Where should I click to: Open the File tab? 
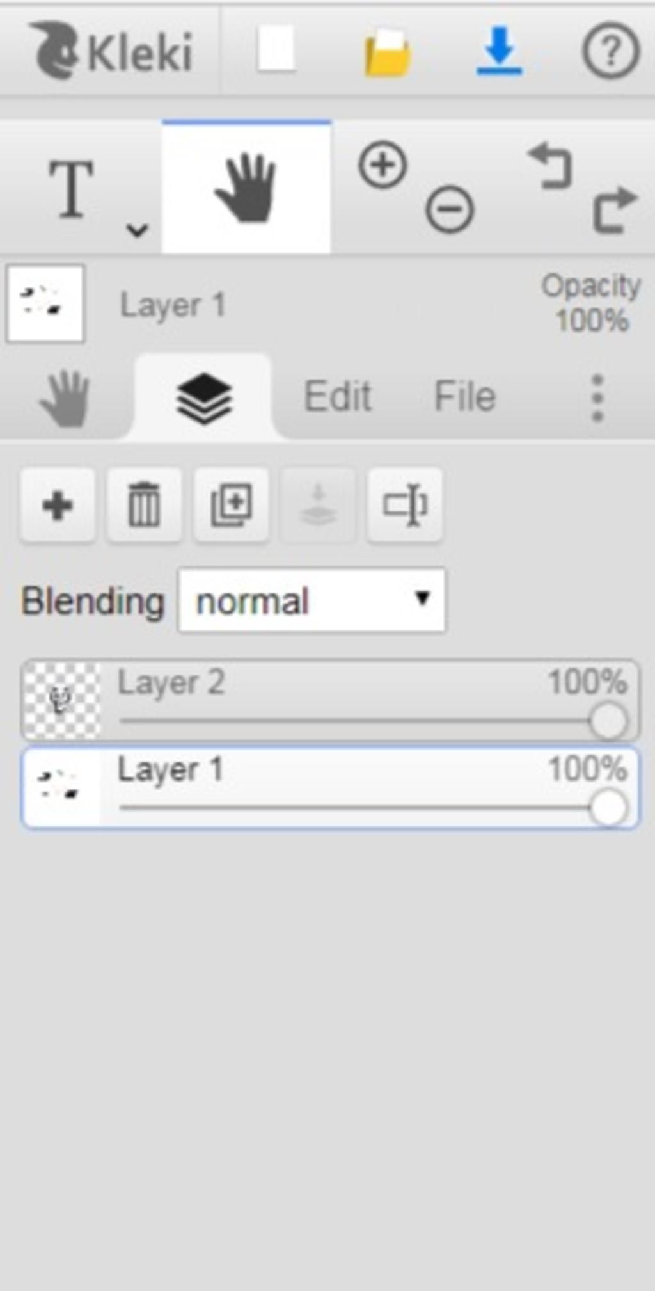[465, 396]
